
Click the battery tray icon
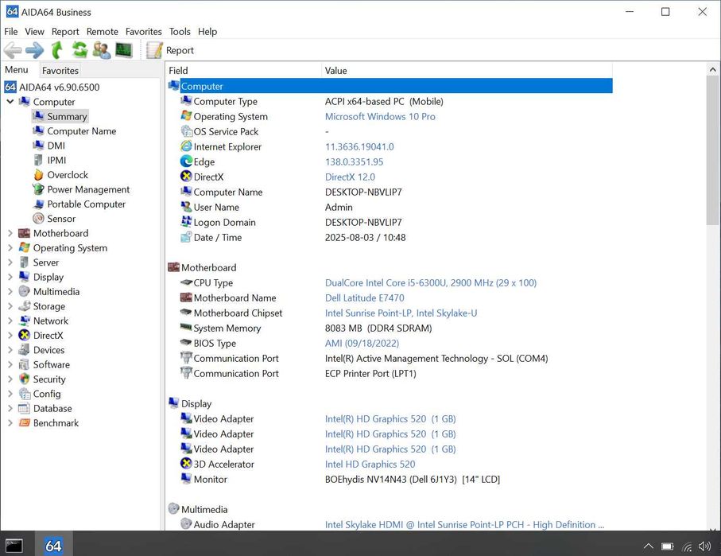pos(668,546)
